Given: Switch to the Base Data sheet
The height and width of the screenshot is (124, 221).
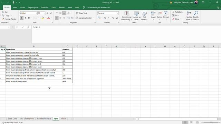Looking at the screenshot, I should (x=12, y=118).
